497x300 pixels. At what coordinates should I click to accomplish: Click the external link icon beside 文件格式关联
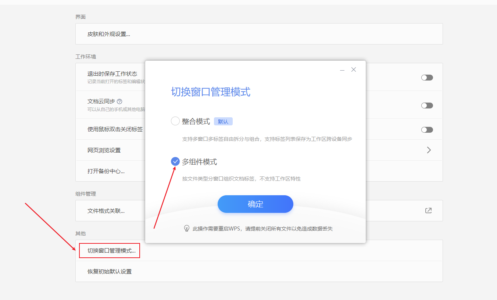click(428, 210)
